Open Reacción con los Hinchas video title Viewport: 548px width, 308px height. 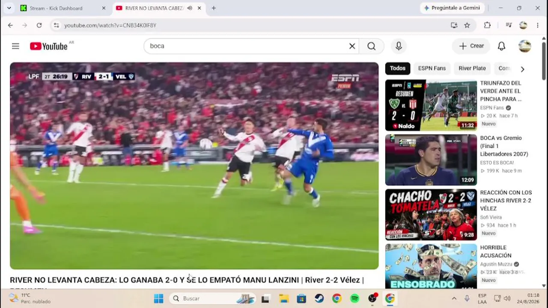click(x=506, y=201)
